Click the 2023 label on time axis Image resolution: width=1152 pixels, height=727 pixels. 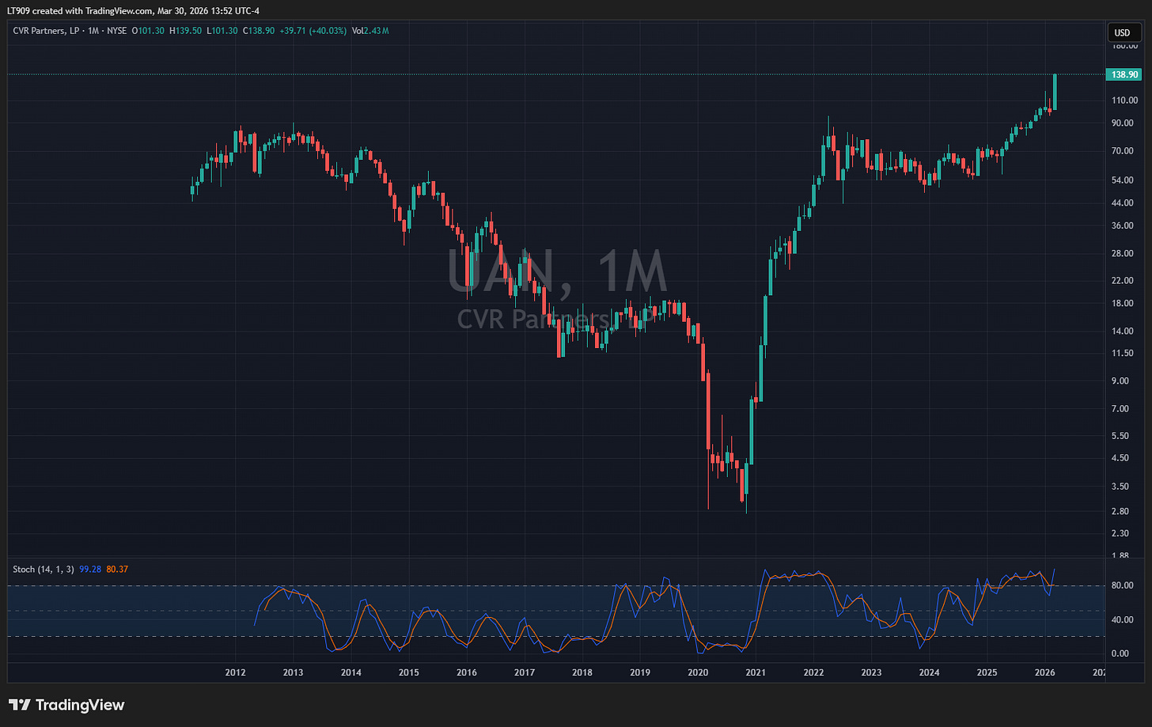click(x=871, y=672)
